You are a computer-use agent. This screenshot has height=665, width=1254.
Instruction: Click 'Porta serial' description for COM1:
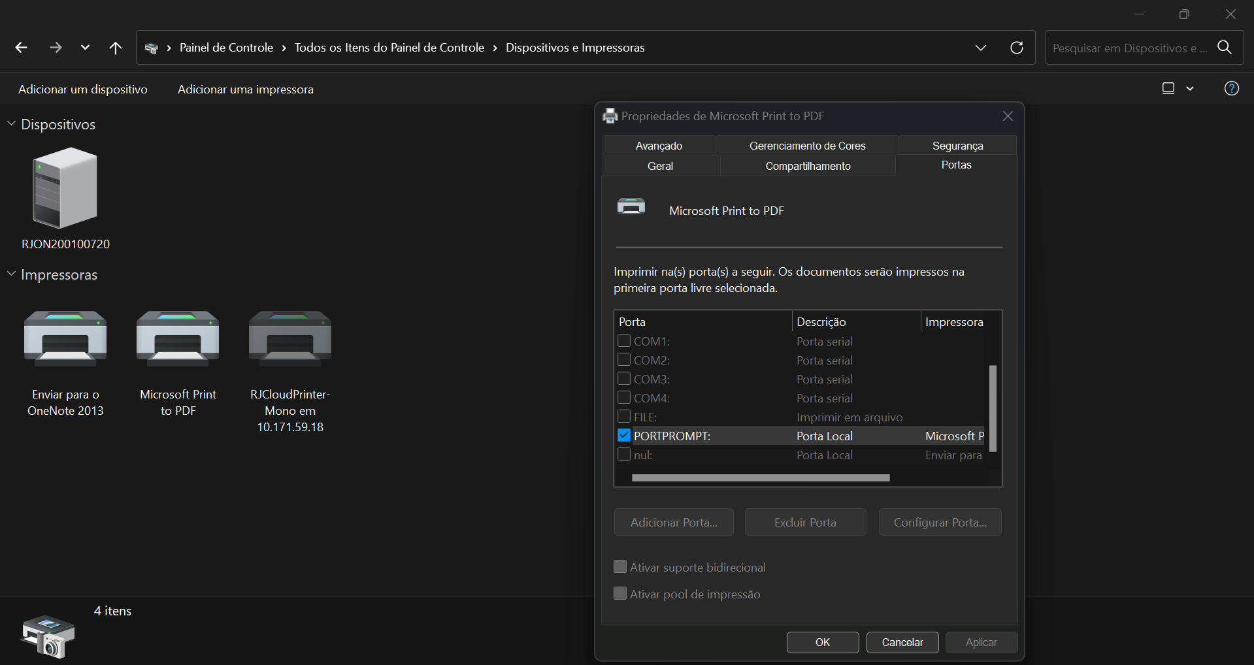pyautogui.click(x=825, y=342)
